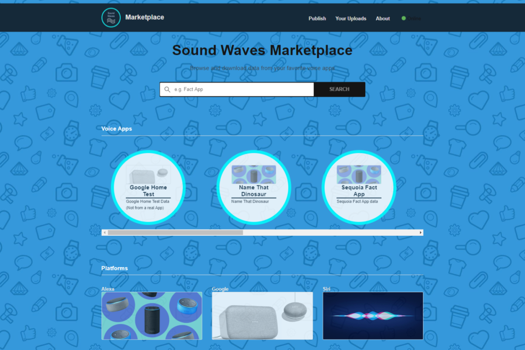Viewport: 525px width, 350px height.
Task: Click the Sequoia Fact App thumbnail image
Action: tap(359, 175)
